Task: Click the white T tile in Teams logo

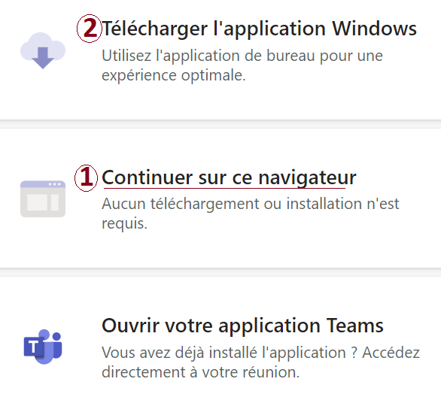Action: pyautogui.click(x=33, y=347)
